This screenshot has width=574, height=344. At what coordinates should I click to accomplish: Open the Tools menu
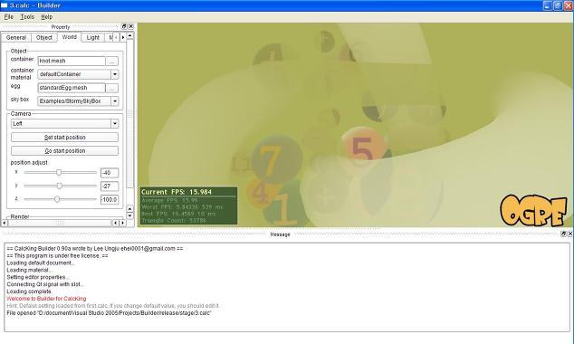coord(27,17)
